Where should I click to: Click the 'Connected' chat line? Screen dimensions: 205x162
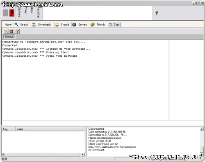coord(9,45)
